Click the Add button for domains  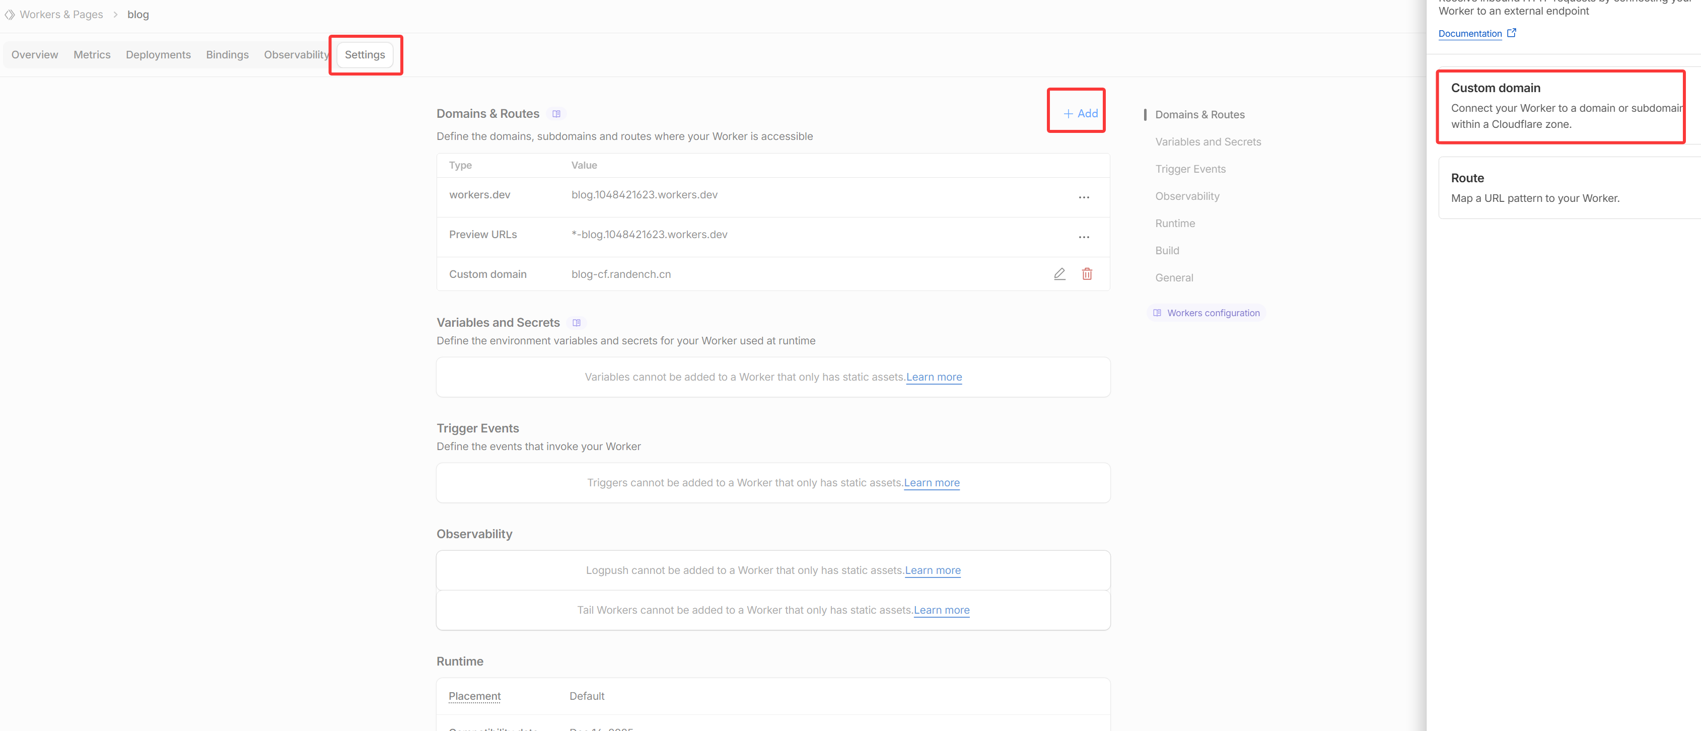click(1080, 114)
